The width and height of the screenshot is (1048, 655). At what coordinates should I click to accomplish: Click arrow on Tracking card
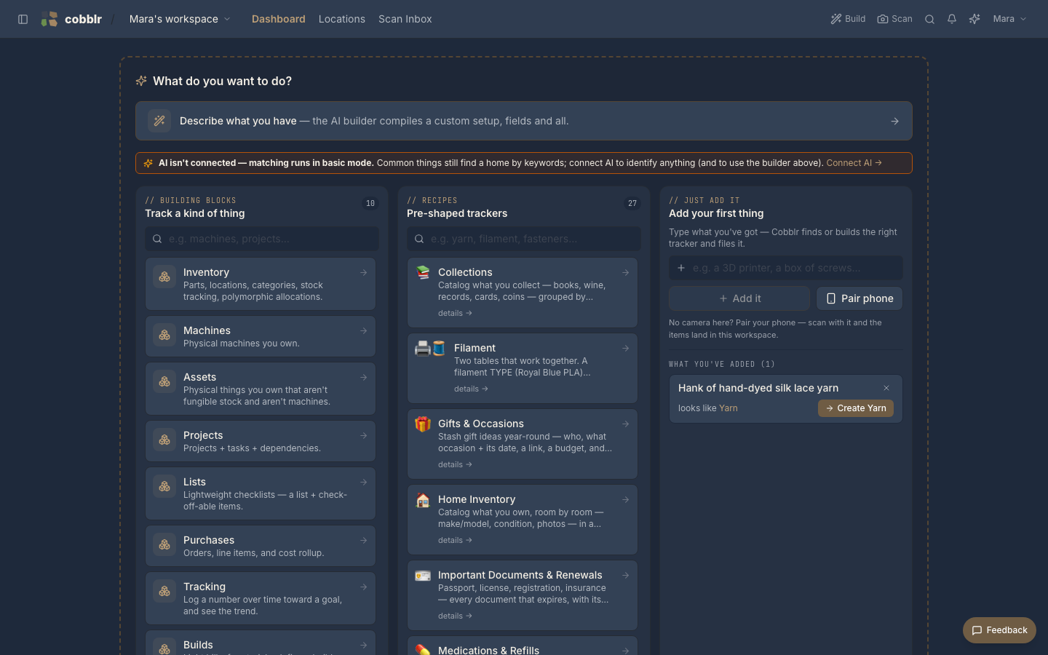coord(364,587)
